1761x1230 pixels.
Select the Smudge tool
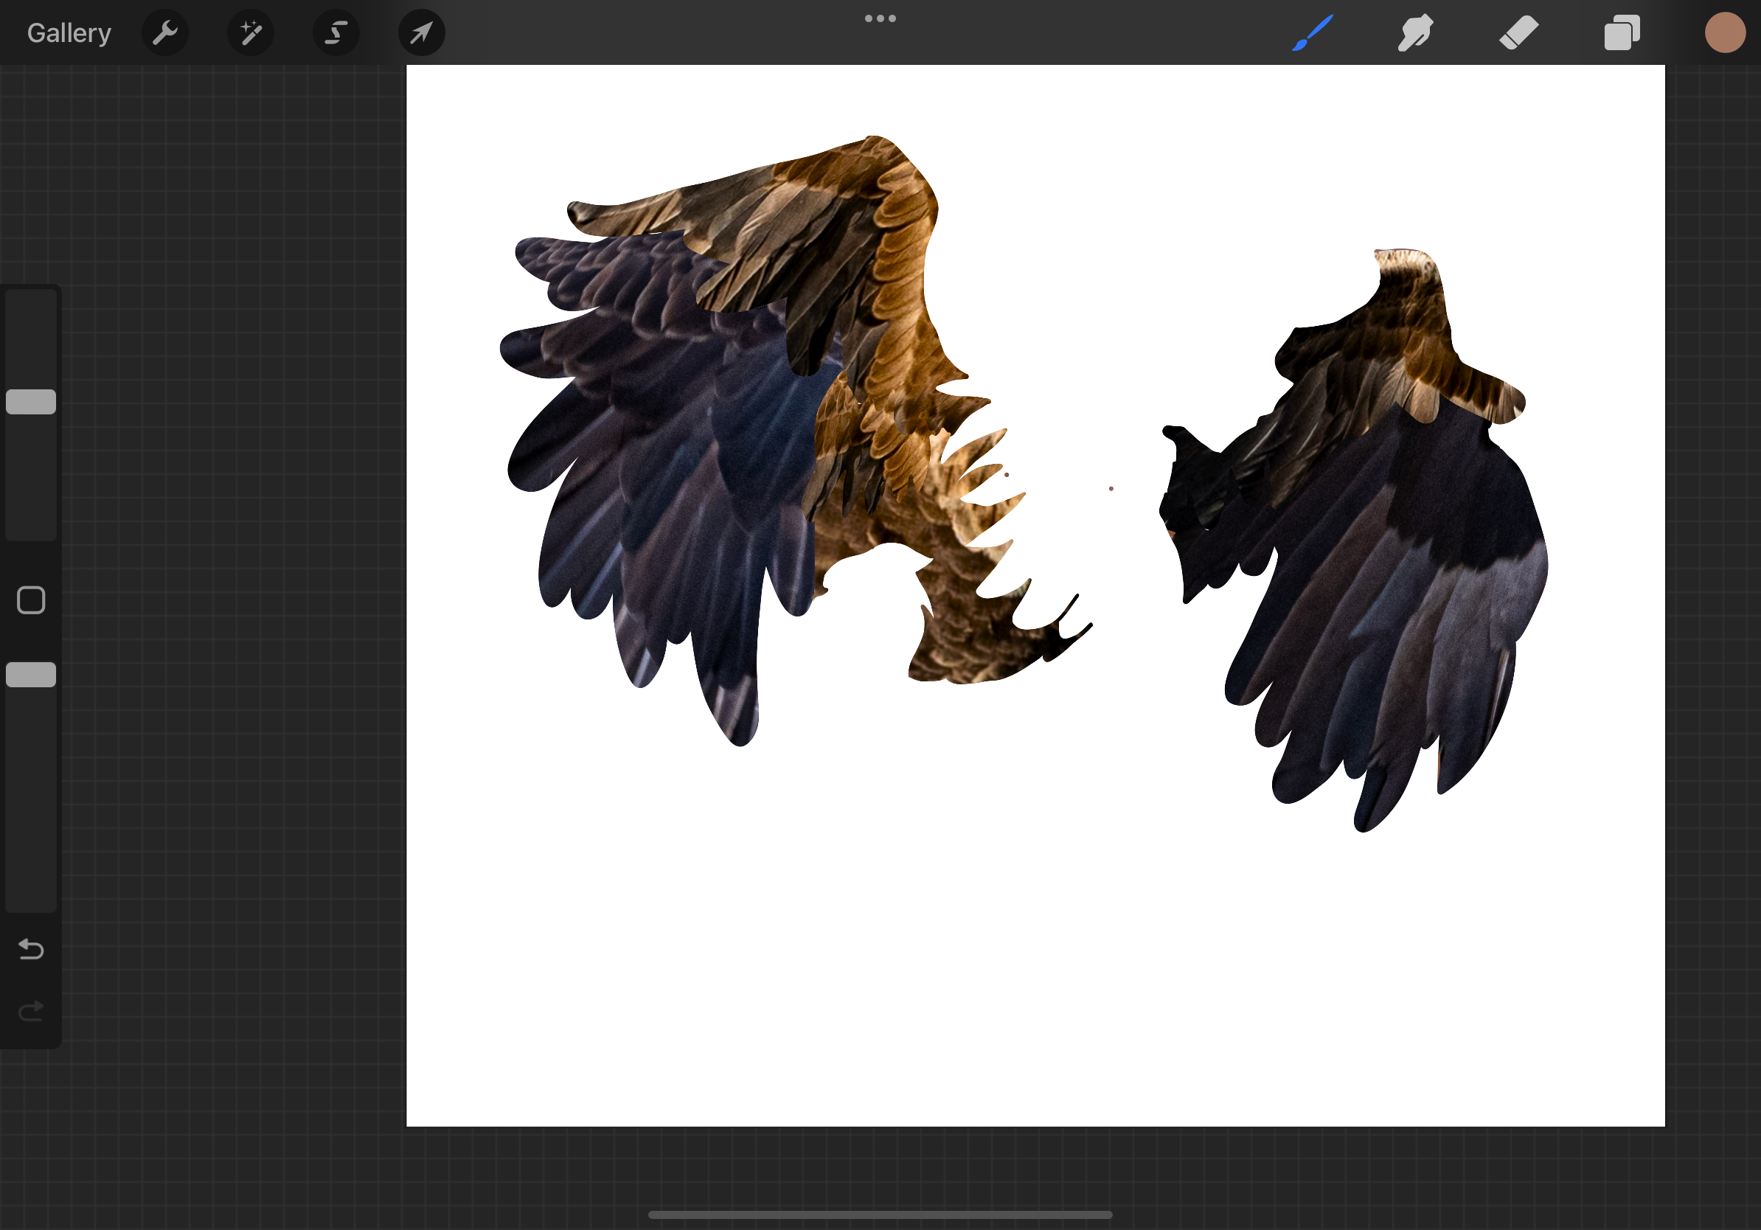[x=1415, y=33]
